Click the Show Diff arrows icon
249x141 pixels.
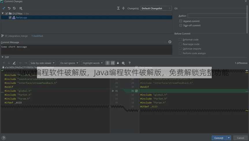pyautogui.click(x=4, y=8)
